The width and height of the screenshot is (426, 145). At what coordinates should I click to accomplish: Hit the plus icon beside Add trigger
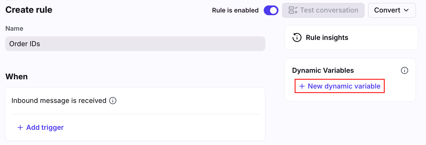coord(20,128)
